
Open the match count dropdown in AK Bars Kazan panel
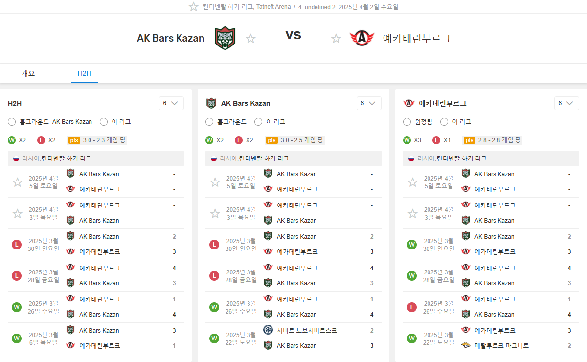click(x=369, y=103)
